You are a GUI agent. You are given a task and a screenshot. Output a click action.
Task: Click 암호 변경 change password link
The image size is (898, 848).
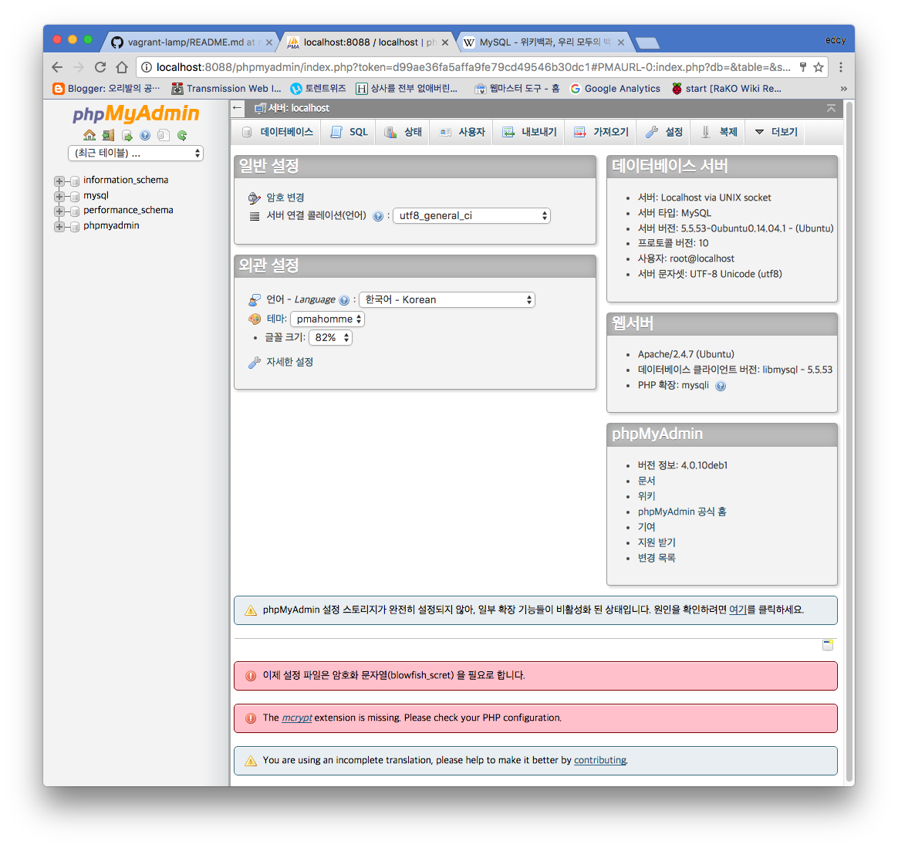point(285,198)
